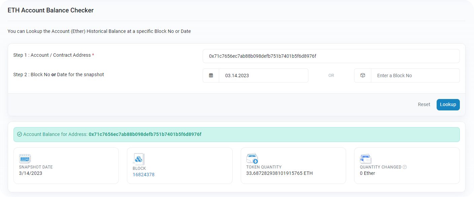This screenshot has height=197, width=474.
Task: Click the help icon next to Quantity Changed
Action: click(405, 167)
